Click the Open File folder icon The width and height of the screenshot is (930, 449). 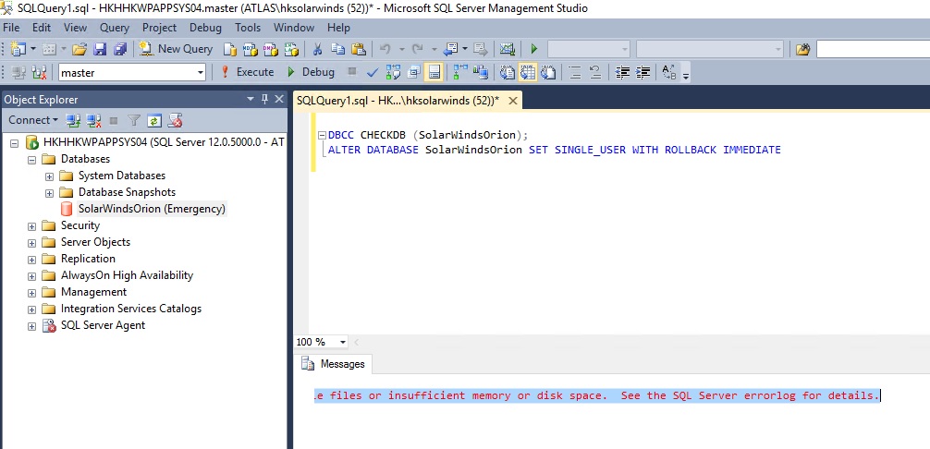(80, 49)
